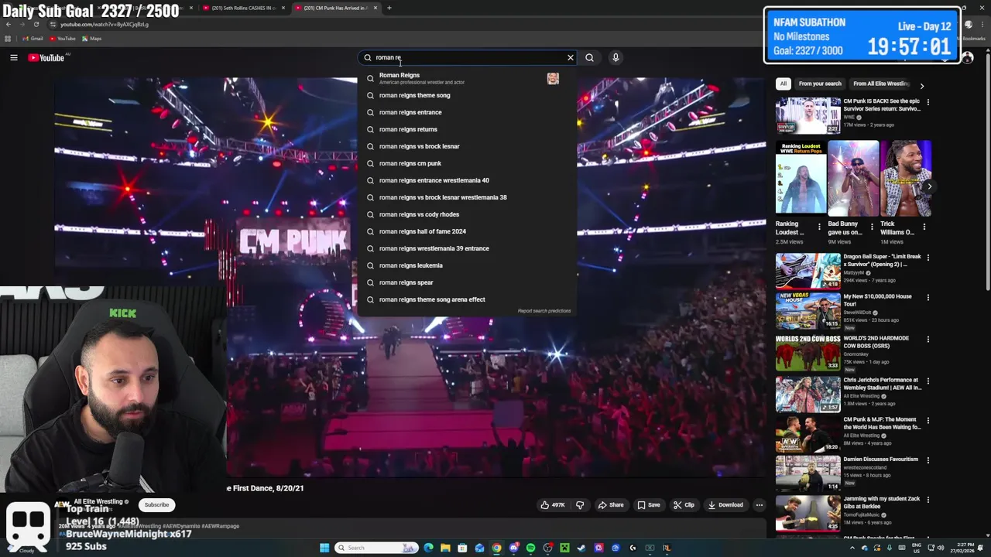Viewport: 991px width, 557px height.
Task: Open File Explorer from the taskbar
Action: click(x=445, y=548)
